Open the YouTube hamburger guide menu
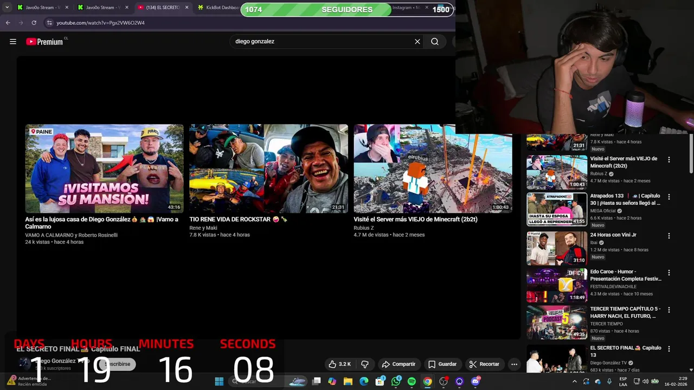694x390 pixels. [13, 42]
